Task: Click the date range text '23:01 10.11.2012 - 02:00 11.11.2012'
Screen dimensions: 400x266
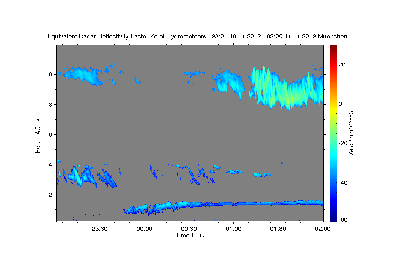Action: pyautogui.click(x=264, y=36)
